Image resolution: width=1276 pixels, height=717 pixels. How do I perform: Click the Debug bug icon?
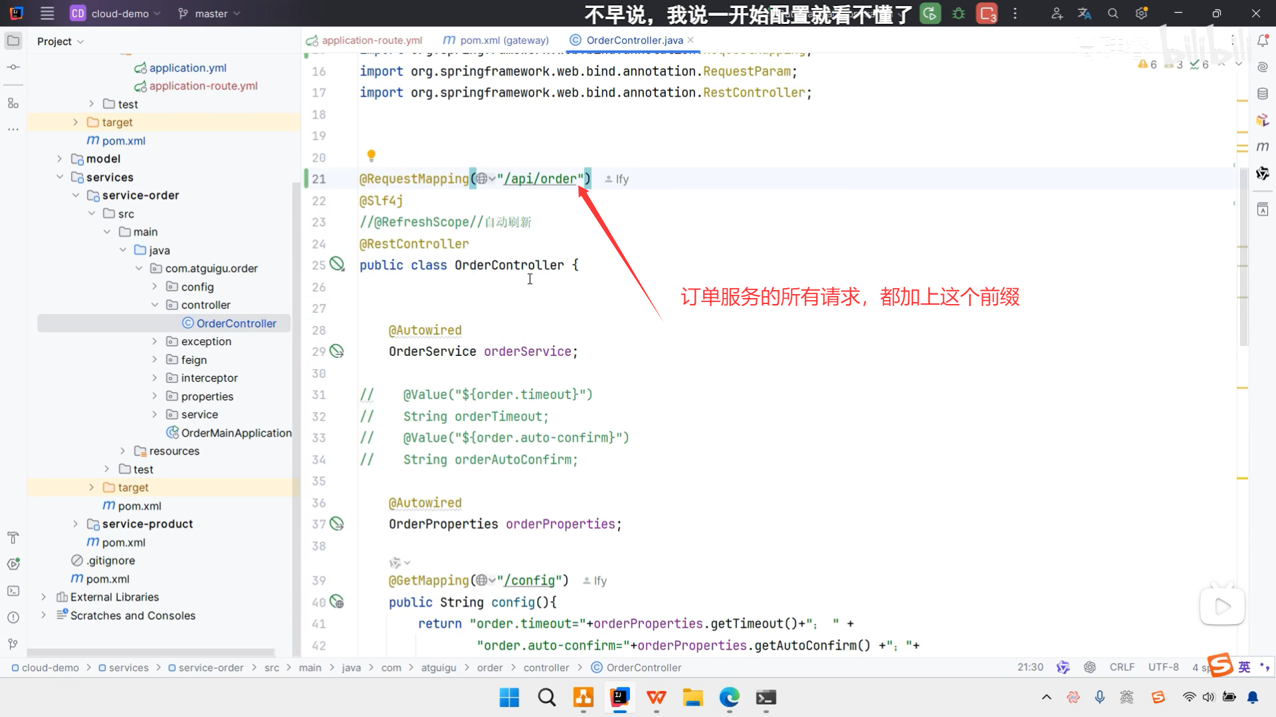coord(958,13)
